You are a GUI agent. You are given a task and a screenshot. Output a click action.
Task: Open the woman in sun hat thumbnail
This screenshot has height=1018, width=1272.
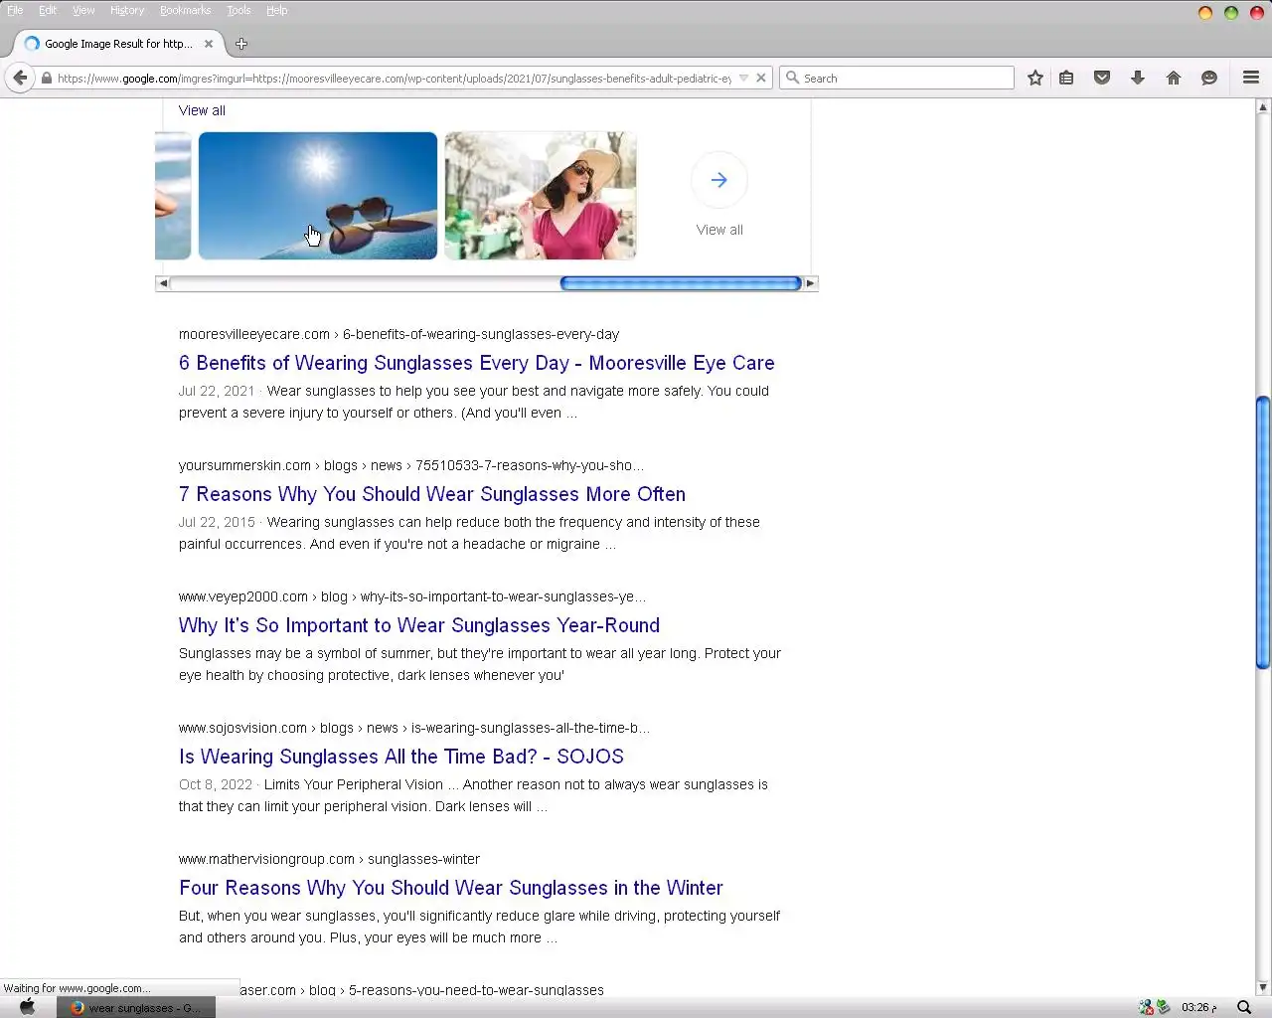pyautogui.click(x=541, y=196)
